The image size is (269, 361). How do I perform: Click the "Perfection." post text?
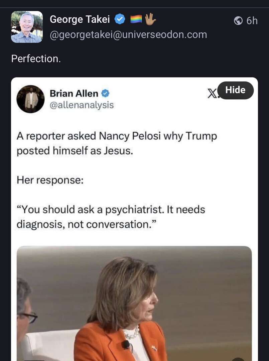tap(36, 59)
